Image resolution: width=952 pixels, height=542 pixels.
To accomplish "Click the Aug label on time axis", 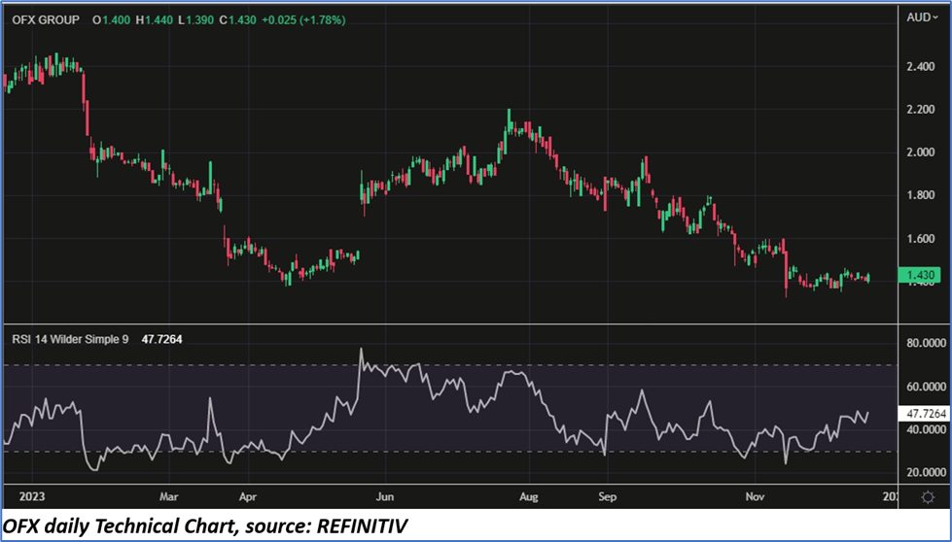I will 528,493.
